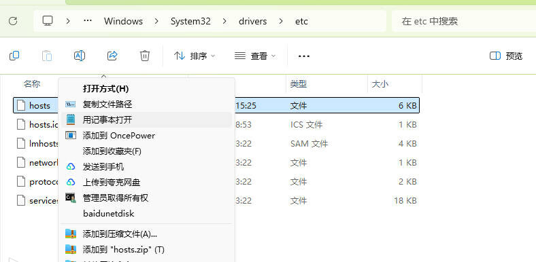
Task: Click the 6 KB size cell
Action: (x=407, y=106)
